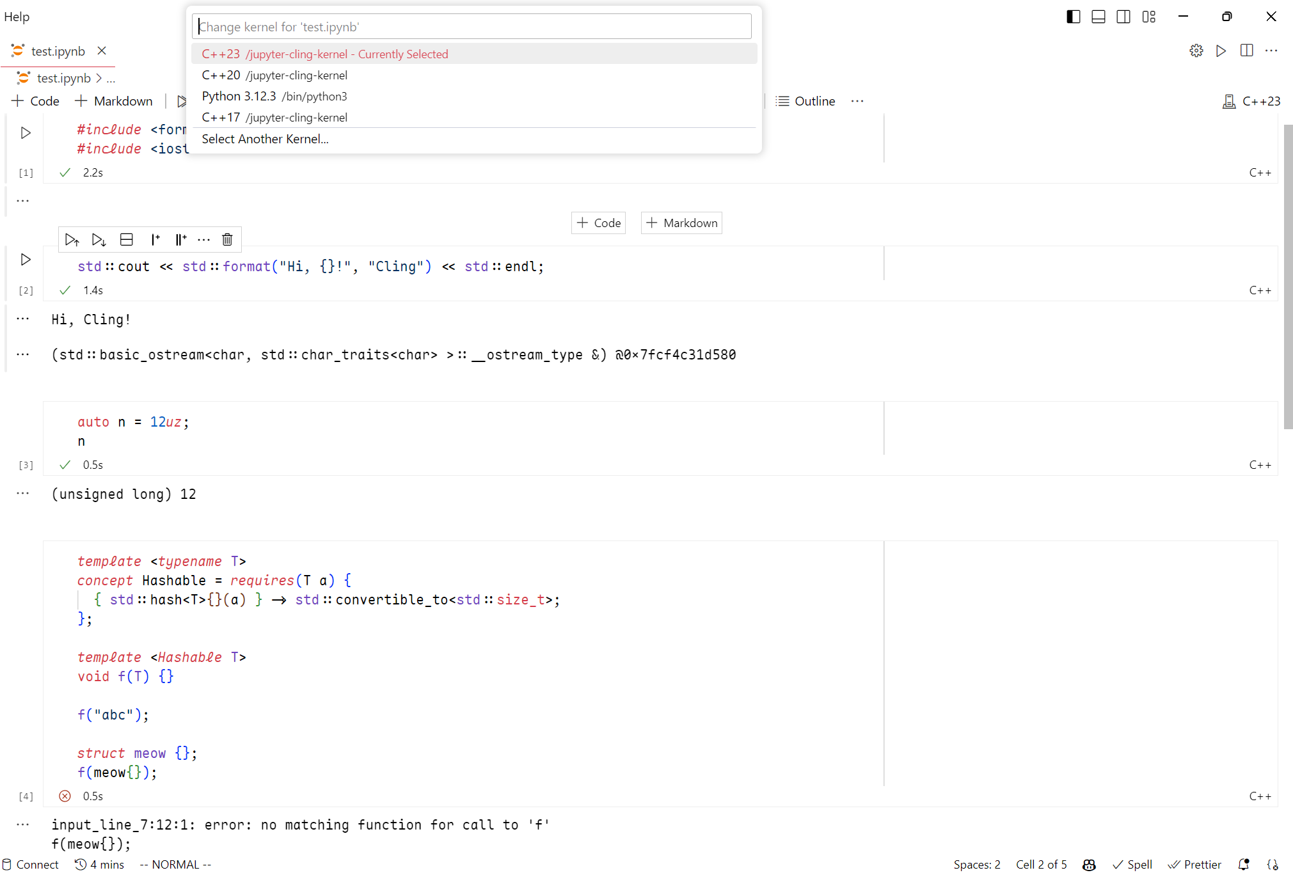The image size is (1293, 875).
Task: Toggle the secondary side bar
Action: (1123, 17)
